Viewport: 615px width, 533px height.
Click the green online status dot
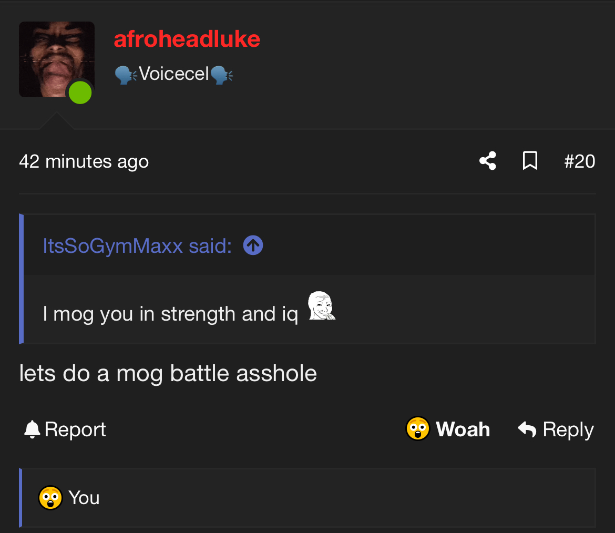coord(80,93)
